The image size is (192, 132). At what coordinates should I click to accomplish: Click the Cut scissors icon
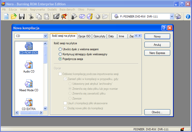31,16
